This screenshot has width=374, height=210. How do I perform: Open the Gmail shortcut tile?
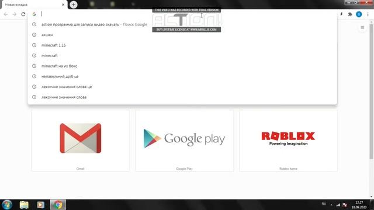tap(81, 141)
